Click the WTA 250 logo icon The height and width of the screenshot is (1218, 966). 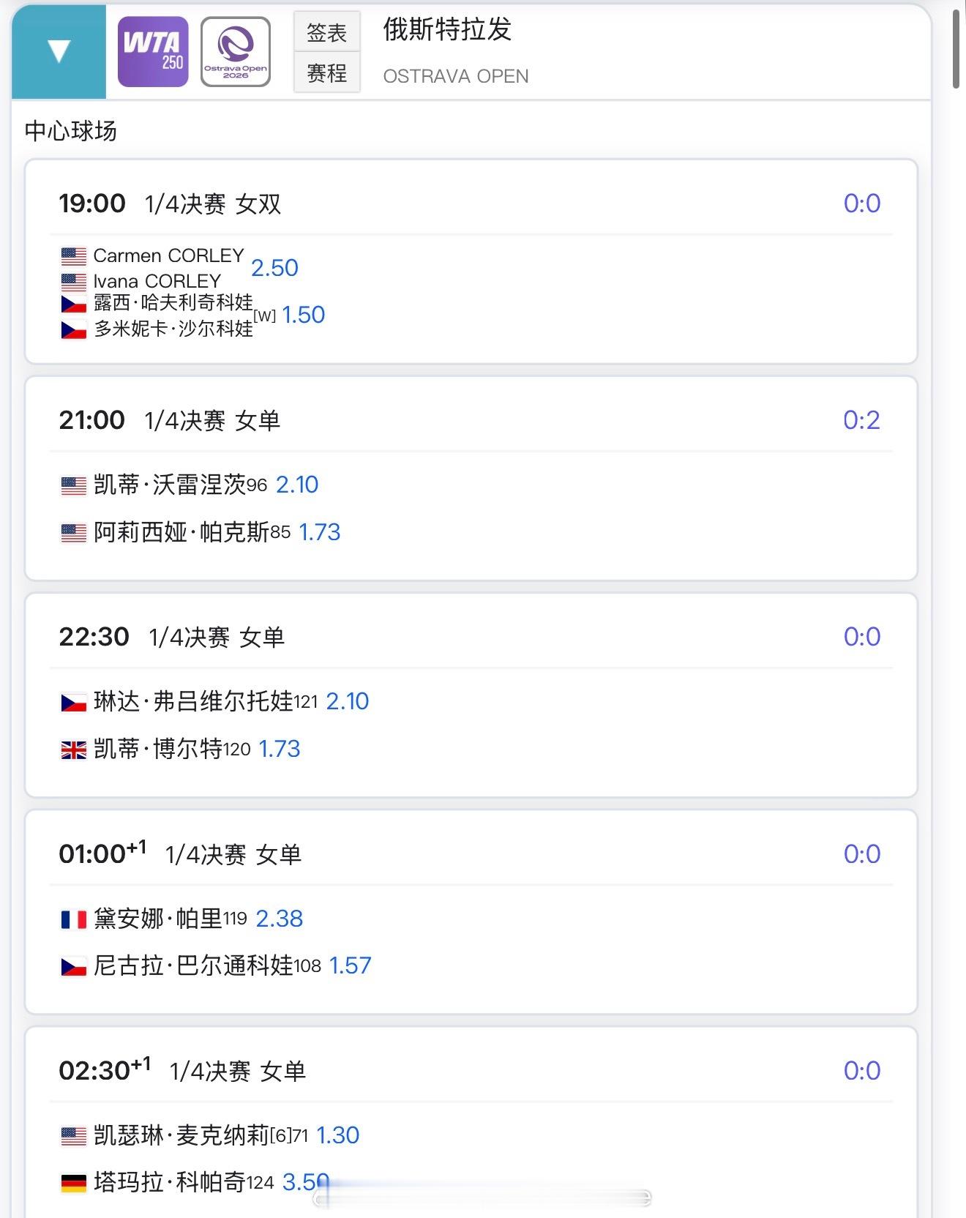pos(153,51)
